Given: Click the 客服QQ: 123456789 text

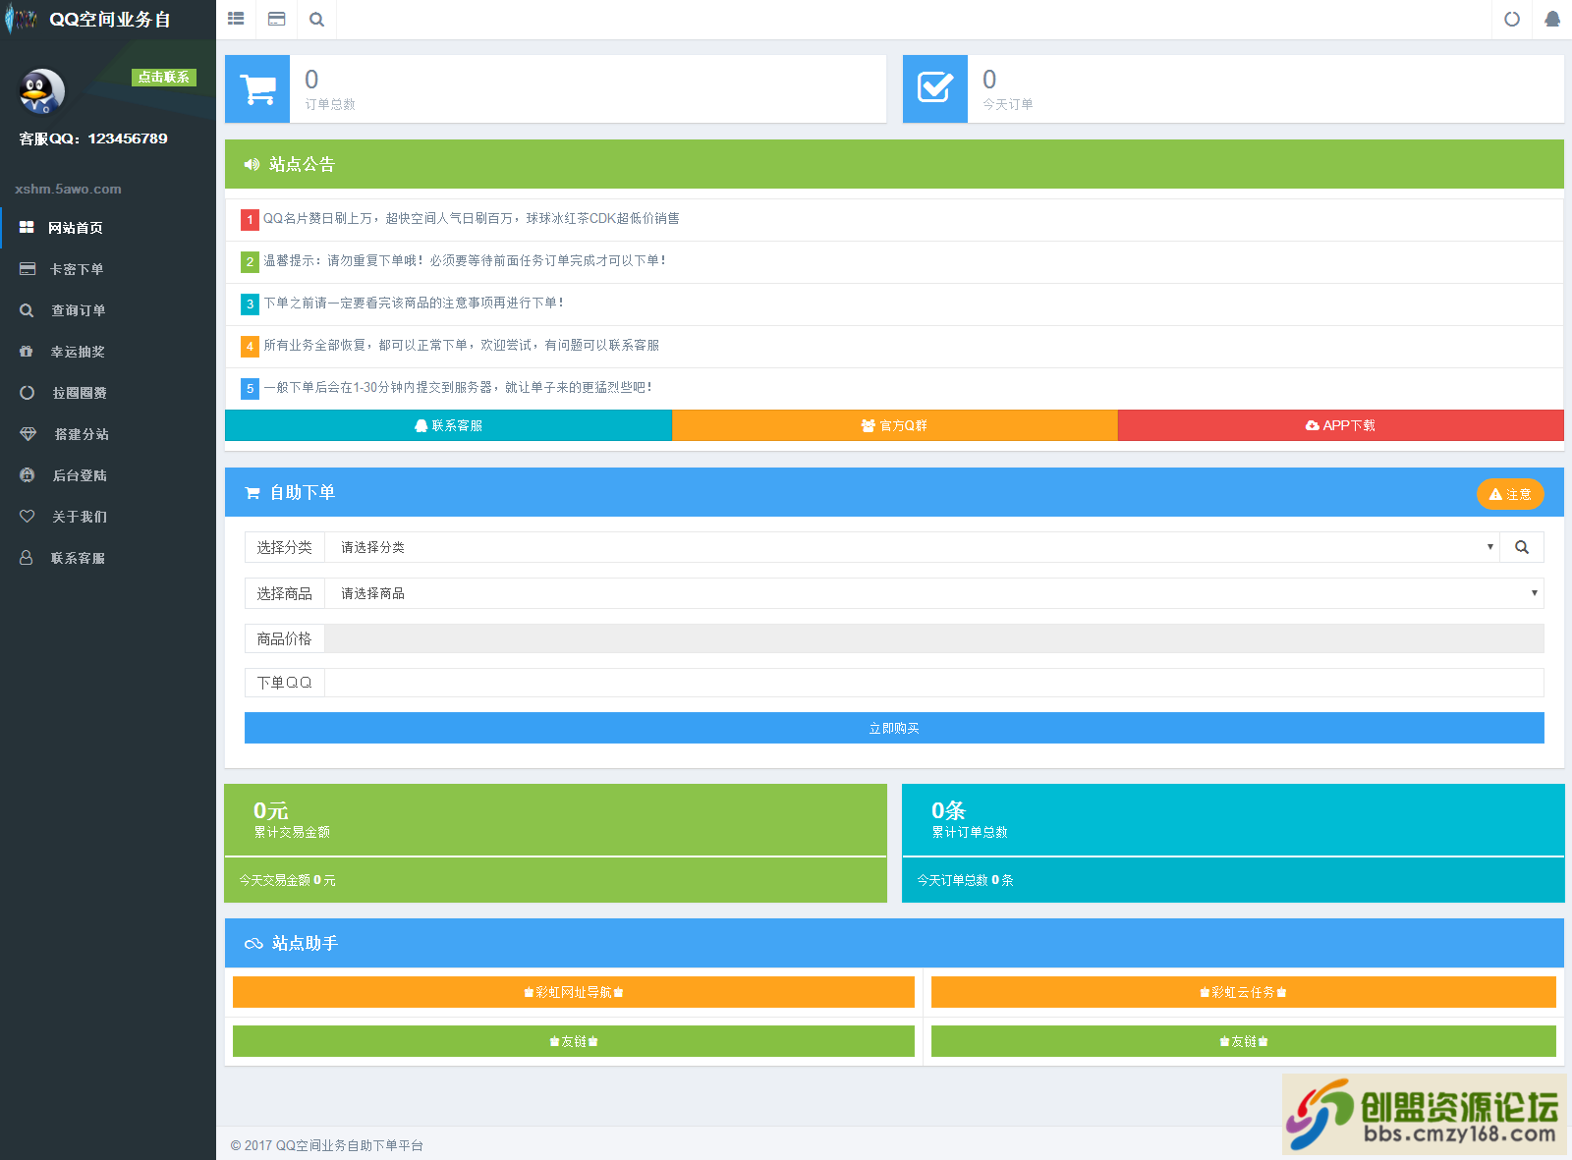Looking at the screenshot, I should 93,138.
